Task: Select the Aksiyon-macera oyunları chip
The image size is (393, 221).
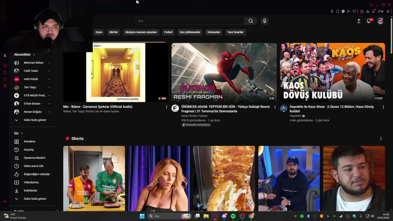Action: (141, 32)
